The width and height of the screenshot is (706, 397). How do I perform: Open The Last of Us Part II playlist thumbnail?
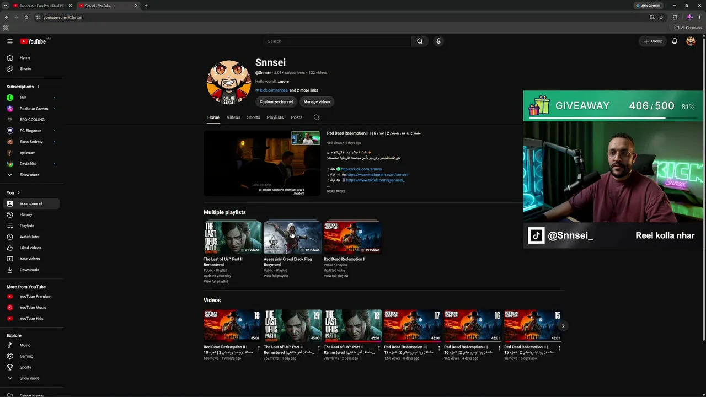pos(233,238)
